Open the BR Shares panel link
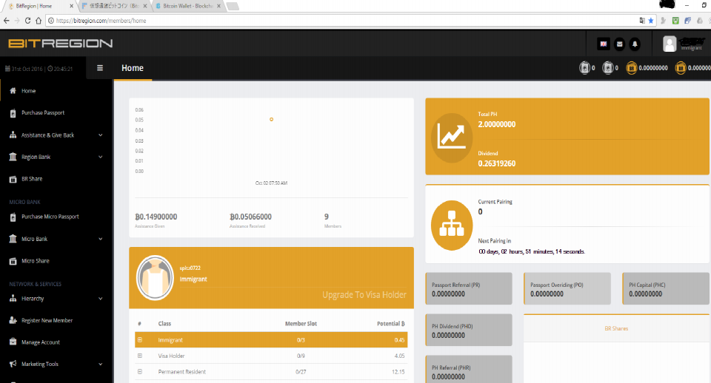Viewport: 711px width, 383px height. (x=616, y=328)
